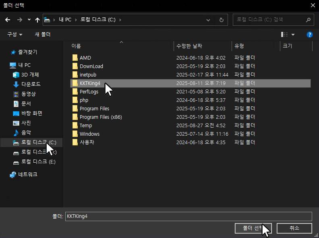Select the Windows folder in list

[89, 134]
